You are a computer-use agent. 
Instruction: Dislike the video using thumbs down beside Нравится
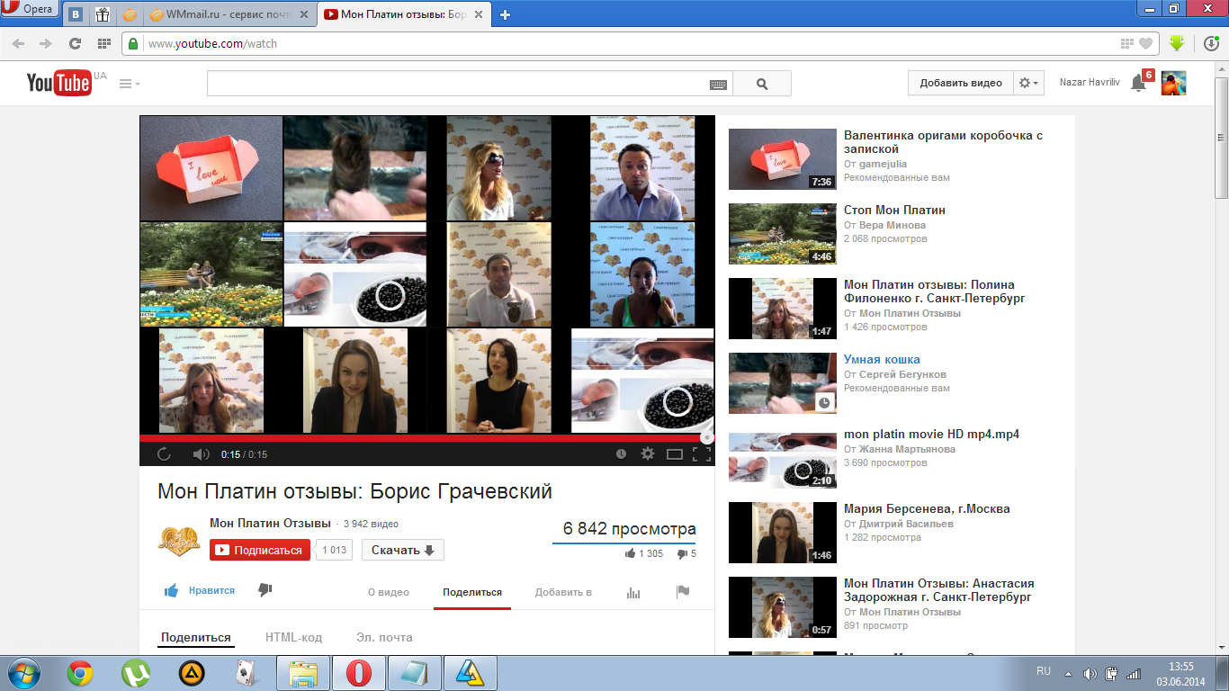[x=265, y=590]
